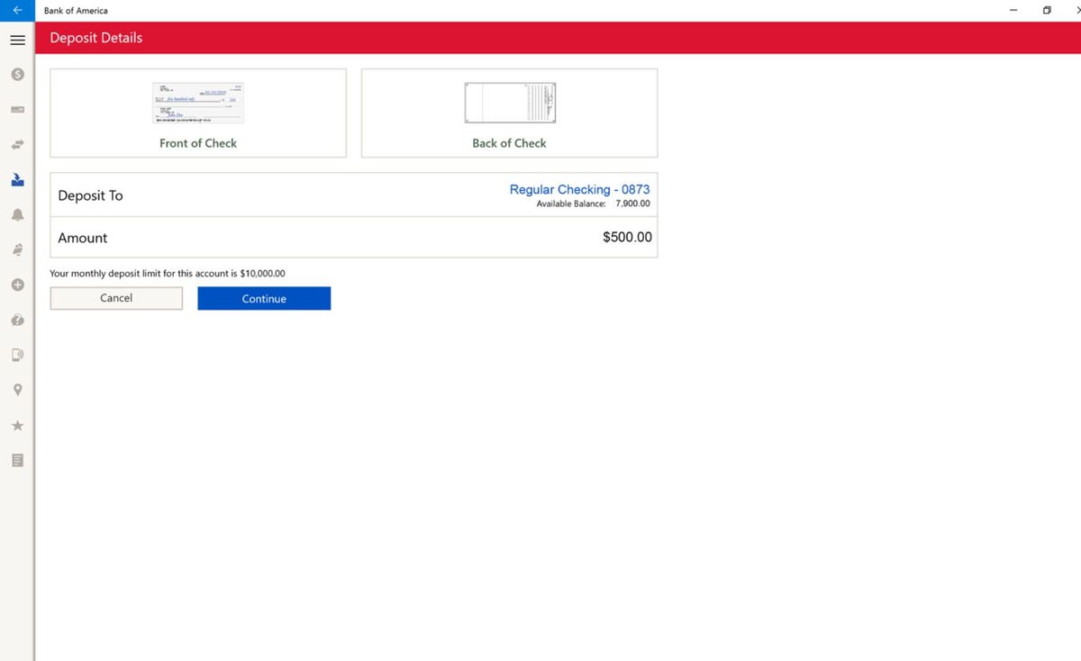
Task: Open a new account with plus icon
Action: click(16, 285)
